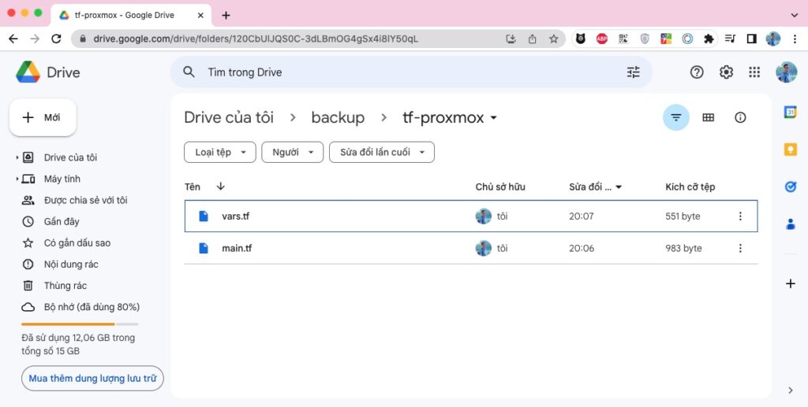
Task: Open more actions for main.tf
Action: 740,248
